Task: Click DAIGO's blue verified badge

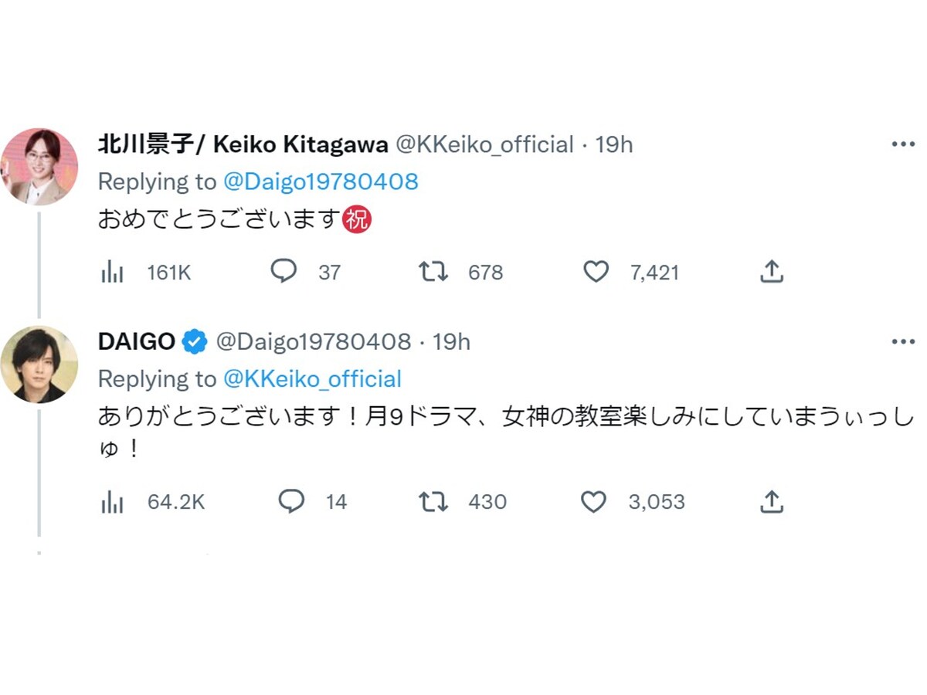Action: point(195,340)
